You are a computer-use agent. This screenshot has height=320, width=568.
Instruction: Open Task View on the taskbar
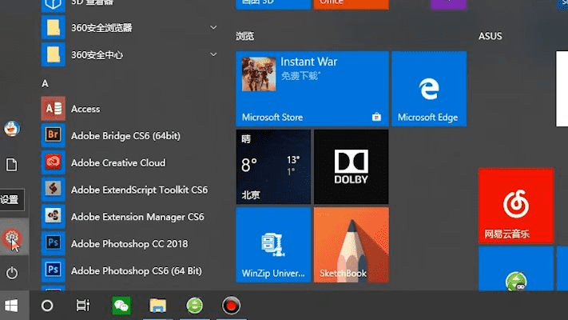83,306
